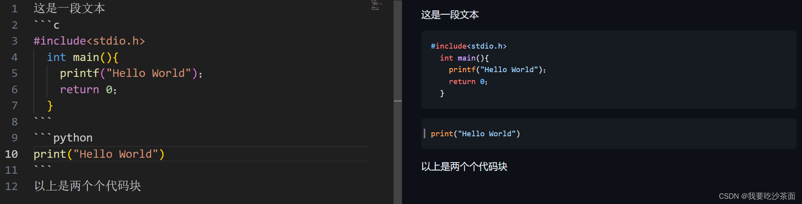Image resolution: width=802 pixels, height=204 pixels.
Task: Click the minimap thumbnail in the editor
Action: coord(377,5)
